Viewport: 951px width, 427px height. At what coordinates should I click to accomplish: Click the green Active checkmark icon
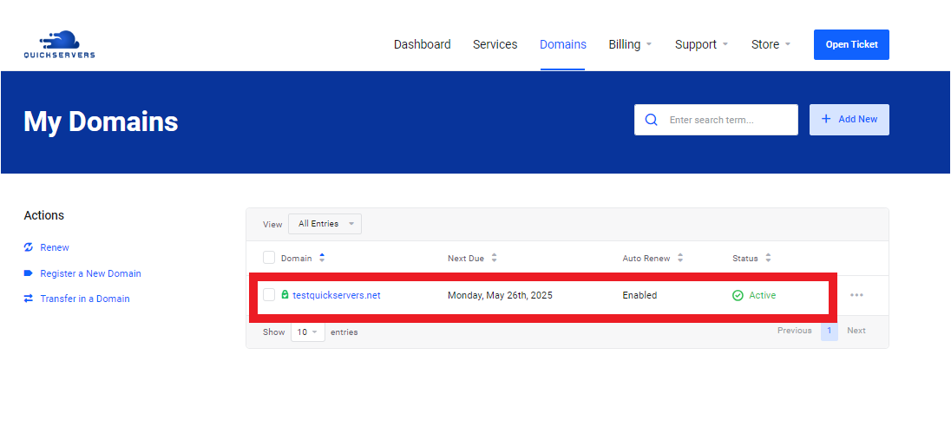(738, 295)
